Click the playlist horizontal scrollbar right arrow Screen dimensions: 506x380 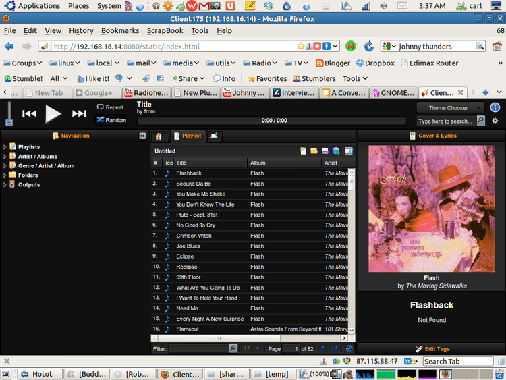pos(344,338)
